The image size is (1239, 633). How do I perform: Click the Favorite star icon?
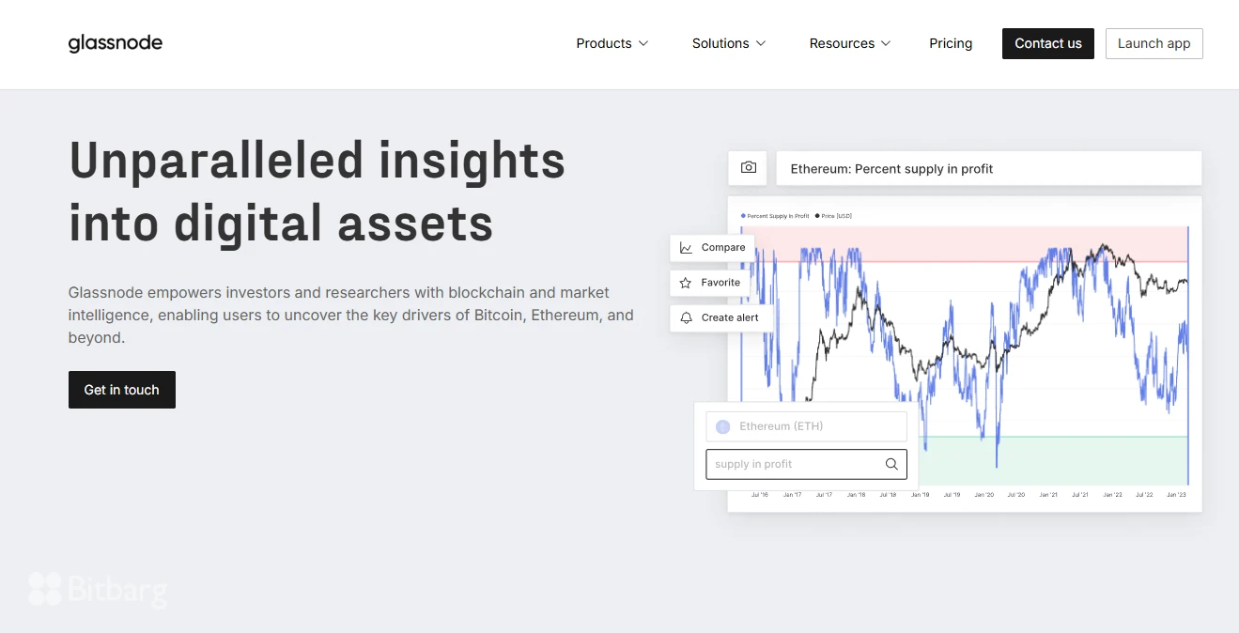click(x=686, y=283)
